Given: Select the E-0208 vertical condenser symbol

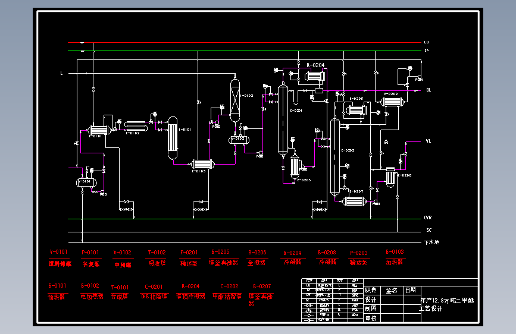Looking at the screenshot, I should tap(390, 178).
